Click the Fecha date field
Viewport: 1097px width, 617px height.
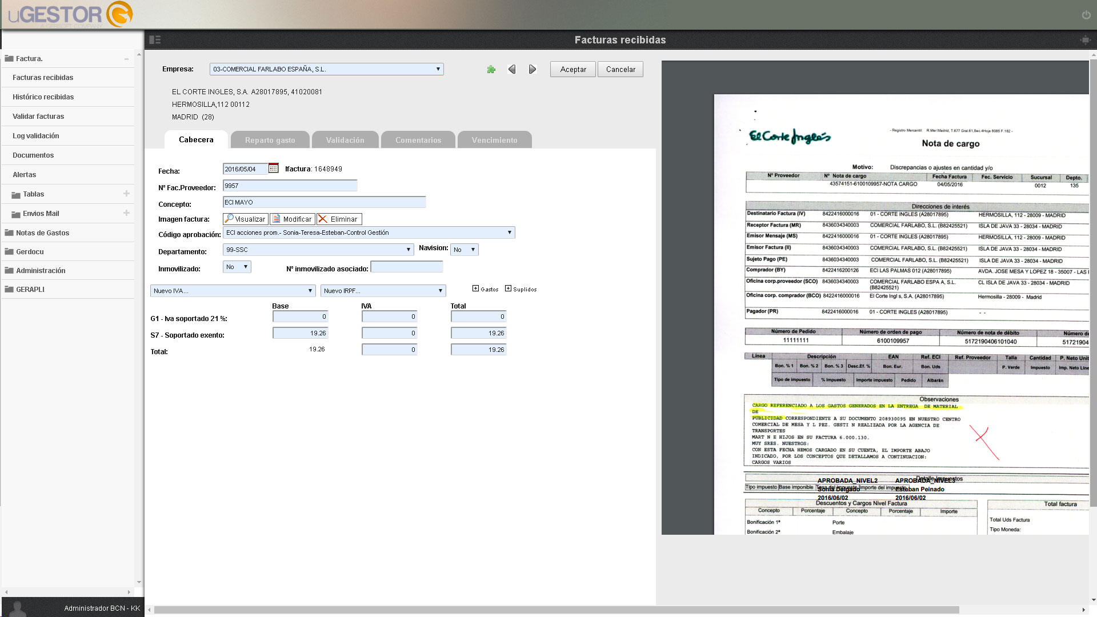[245, 169]
